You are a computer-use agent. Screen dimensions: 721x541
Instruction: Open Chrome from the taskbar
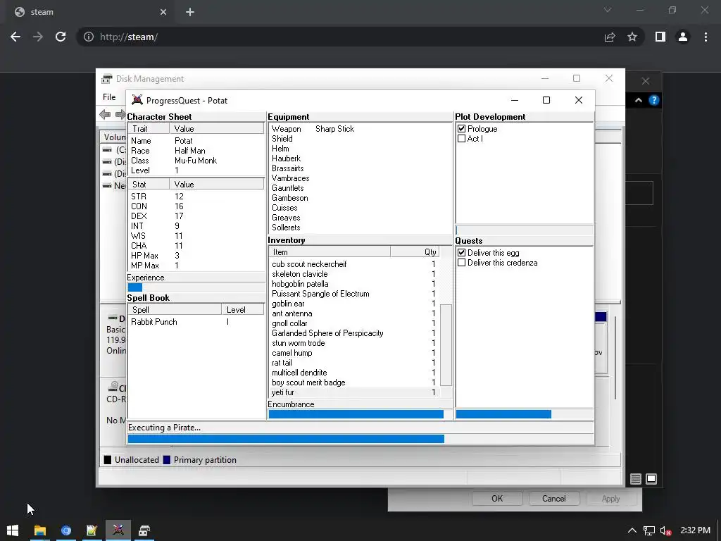tap(66, 530)
